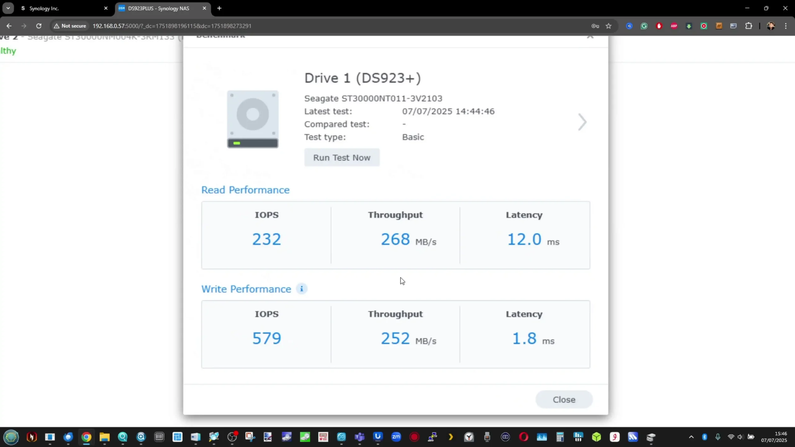Open the Plex yellow chevron taskbar icon
The height and width of the screenshot is (447, 795).
tap(451, 437)
